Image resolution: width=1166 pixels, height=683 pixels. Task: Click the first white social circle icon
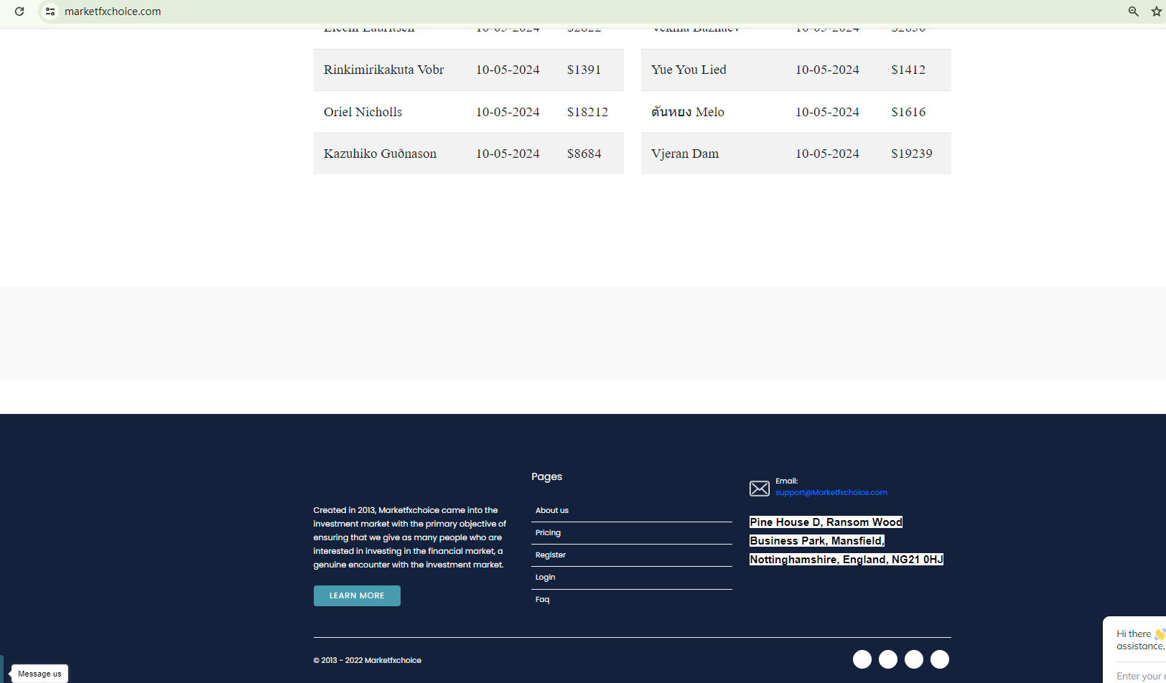pos(862,659)
